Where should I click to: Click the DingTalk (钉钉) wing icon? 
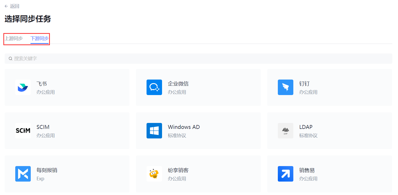click(x=286, y=87)
